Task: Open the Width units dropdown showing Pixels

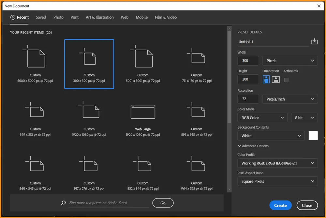Action: [290, 61]
